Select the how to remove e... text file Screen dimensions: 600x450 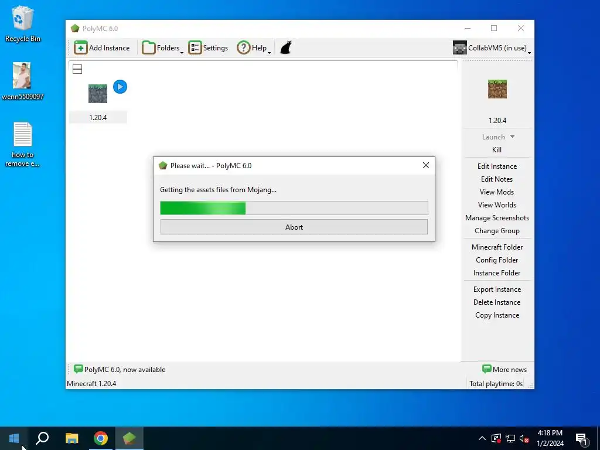click(23, 144)
